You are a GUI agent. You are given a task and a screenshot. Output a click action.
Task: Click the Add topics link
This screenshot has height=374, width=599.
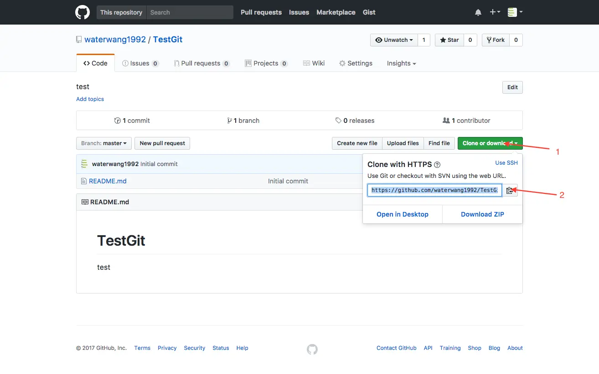point(90,99)
